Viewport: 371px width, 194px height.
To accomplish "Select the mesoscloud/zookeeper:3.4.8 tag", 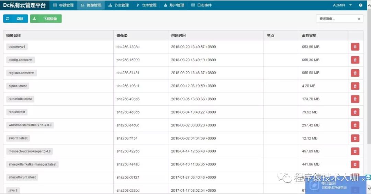I will [x=30, y=151].
